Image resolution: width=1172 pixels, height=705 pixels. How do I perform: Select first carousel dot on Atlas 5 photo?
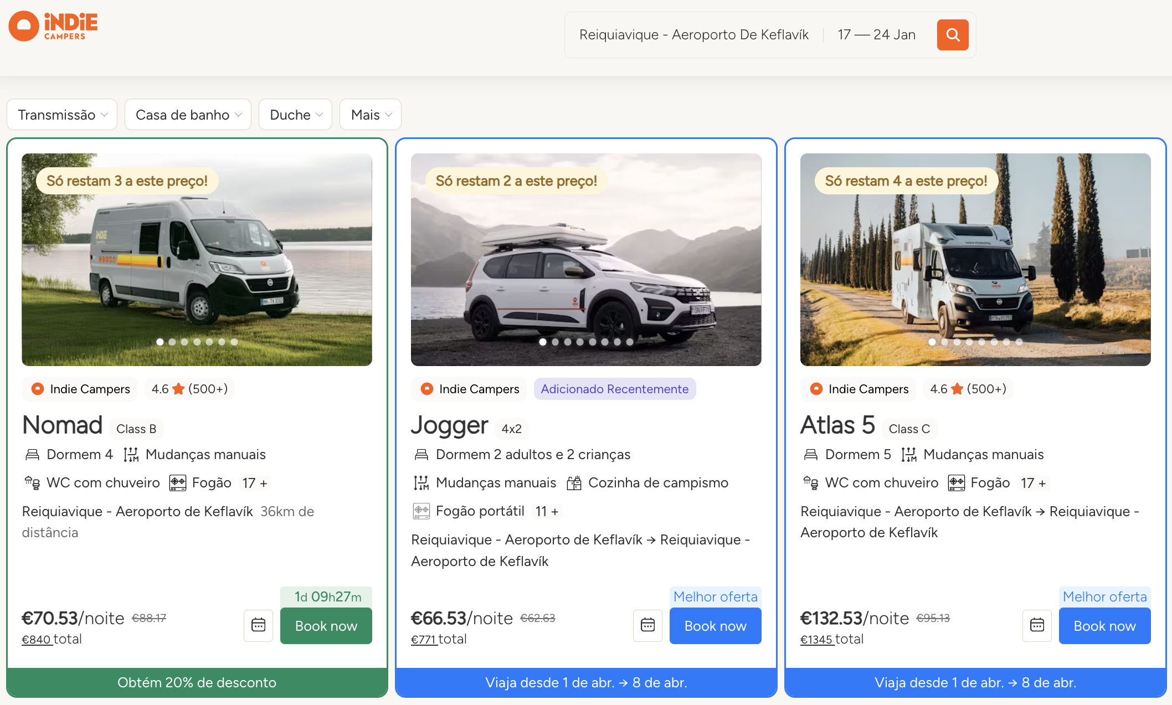click(932, 342)
